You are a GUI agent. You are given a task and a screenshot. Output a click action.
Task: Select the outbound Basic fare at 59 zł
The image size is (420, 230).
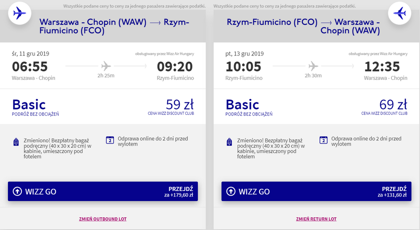coord(103,107)
